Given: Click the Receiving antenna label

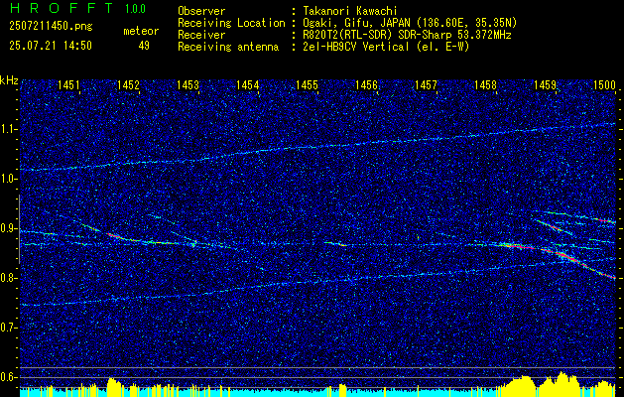Looking at the screenshot, I should coord(228,47).
